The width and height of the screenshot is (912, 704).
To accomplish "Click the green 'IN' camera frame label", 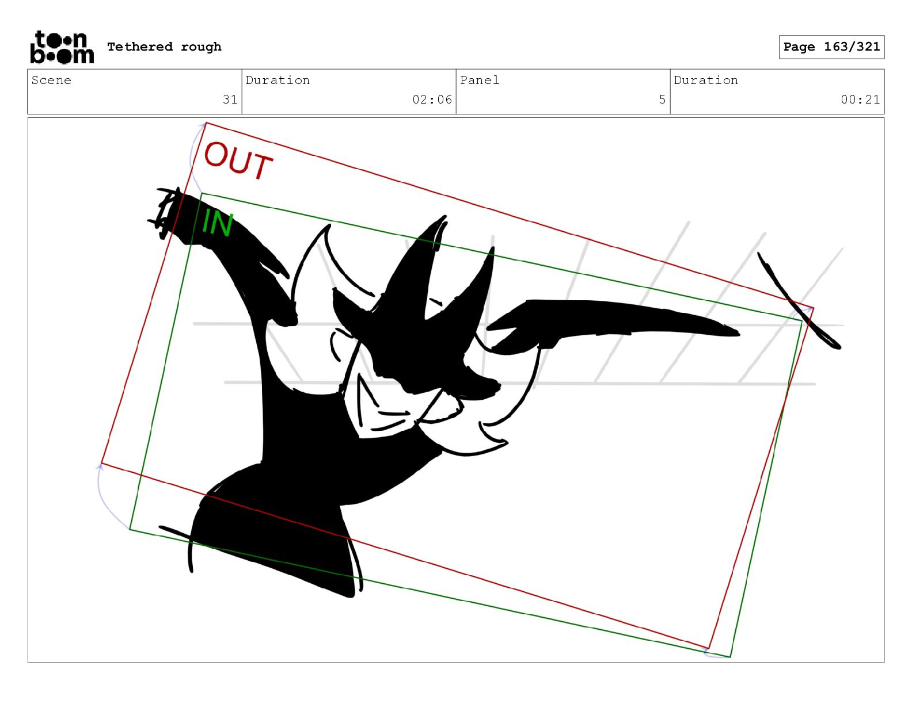I will click(217, 223).
